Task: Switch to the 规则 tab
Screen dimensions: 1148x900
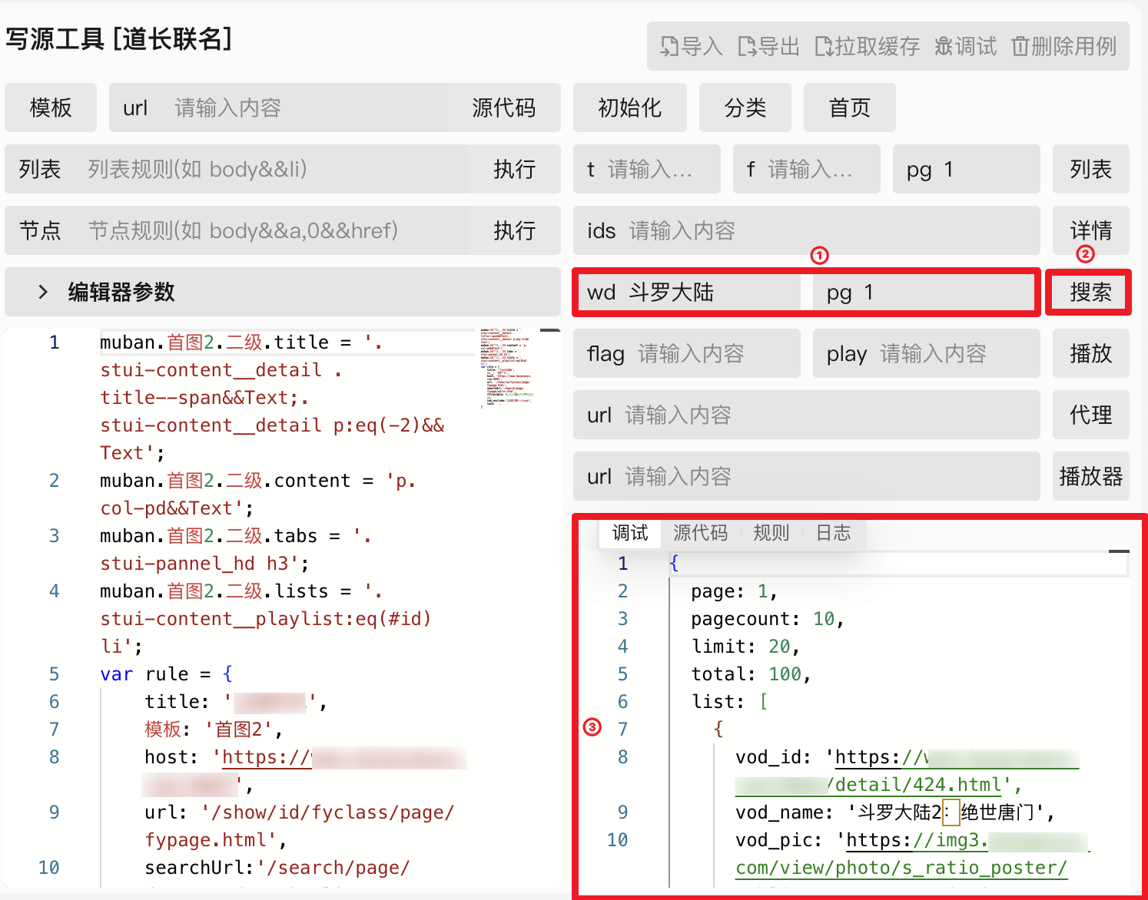Action: 771,533
